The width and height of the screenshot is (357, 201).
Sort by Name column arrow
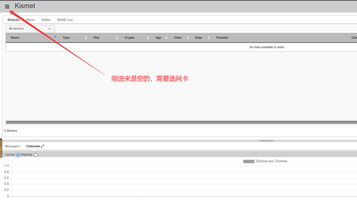(x=55, y=37)
